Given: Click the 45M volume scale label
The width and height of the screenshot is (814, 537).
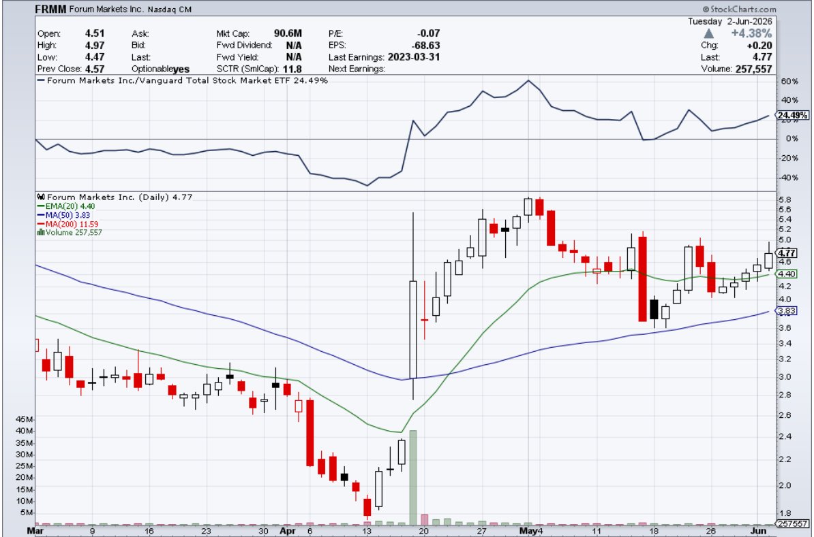Looking at the screenshot, I should pyautogui.click(x=25, y=419).
